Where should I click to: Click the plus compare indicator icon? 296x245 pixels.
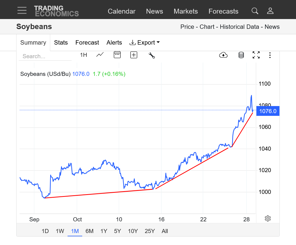click(x=134, y=55)
